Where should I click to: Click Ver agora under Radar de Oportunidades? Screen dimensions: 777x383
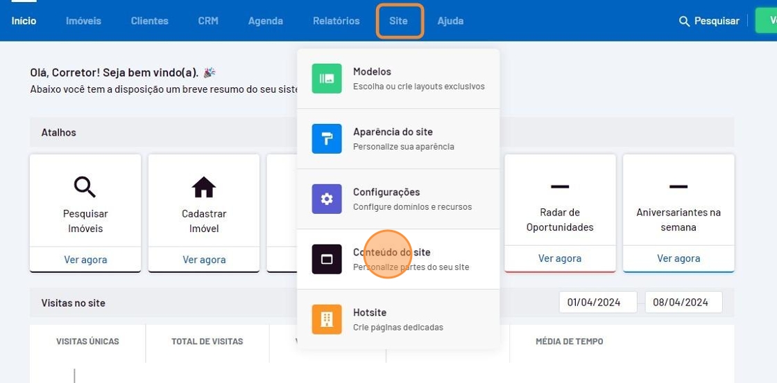(560, 258)
